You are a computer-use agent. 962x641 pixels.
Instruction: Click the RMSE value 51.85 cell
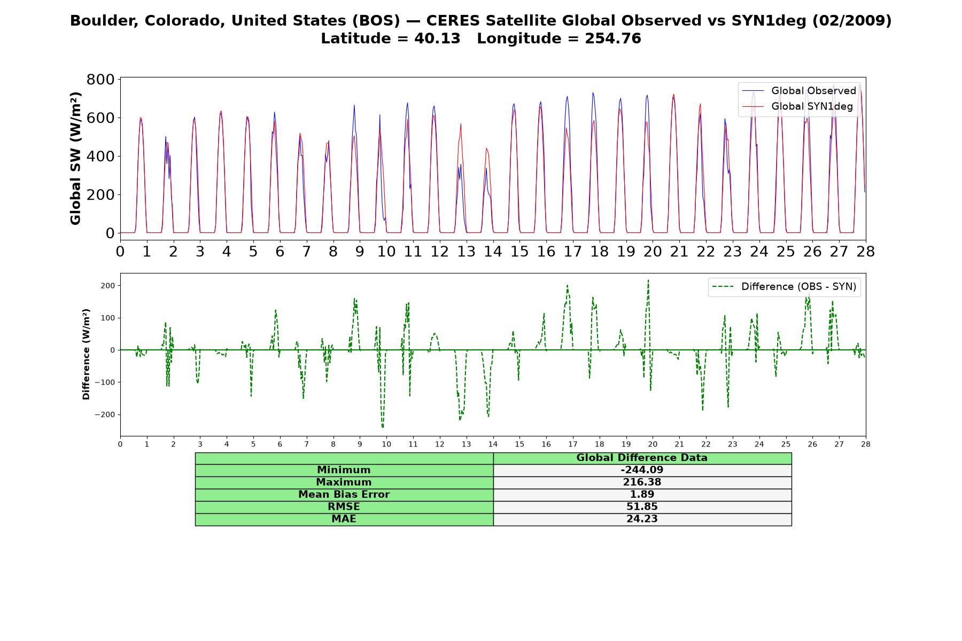(x=642, y=507)
